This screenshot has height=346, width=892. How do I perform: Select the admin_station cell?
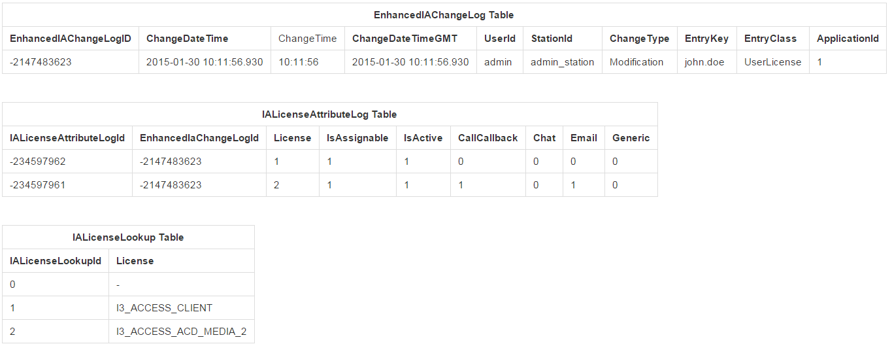click(x=562, y=62)
